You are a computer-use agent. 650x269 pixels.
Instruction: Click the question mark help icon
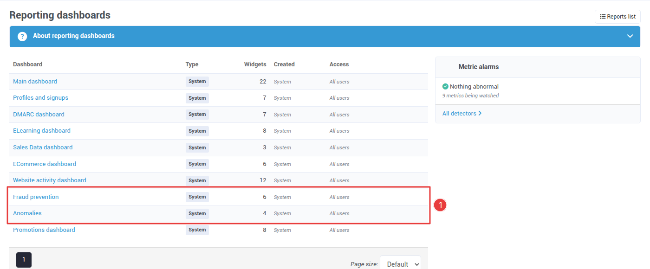tap(22, 36)
